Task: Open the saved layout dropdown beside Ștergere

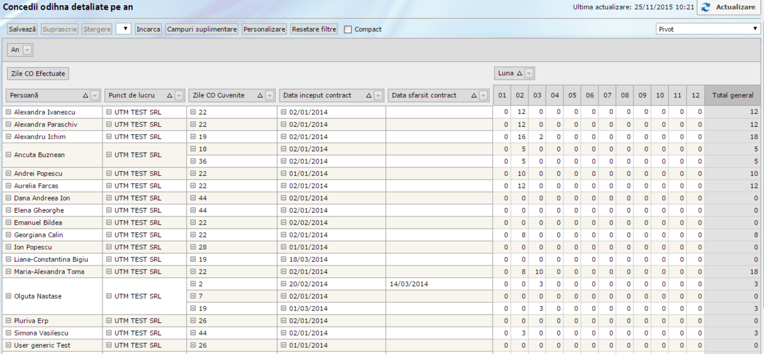Action: click(124, 29)
